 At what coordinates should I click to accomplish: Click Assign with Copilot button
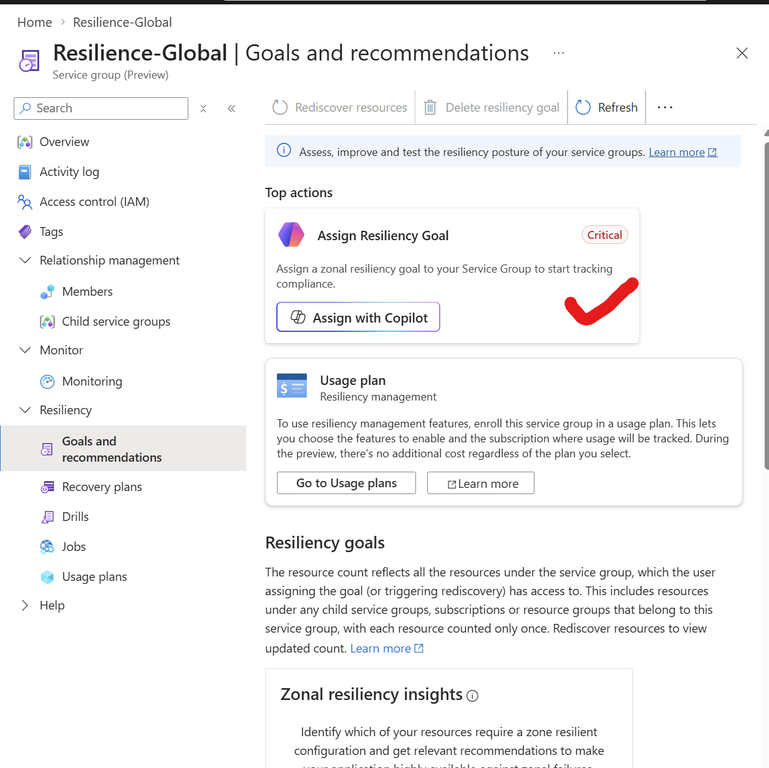(359, 317)
